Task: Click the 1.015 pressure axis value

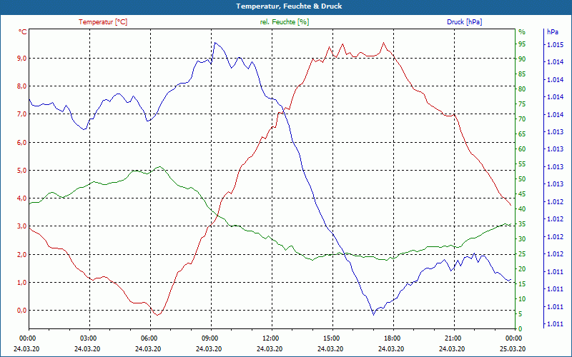Action: [x=555, y=45]
